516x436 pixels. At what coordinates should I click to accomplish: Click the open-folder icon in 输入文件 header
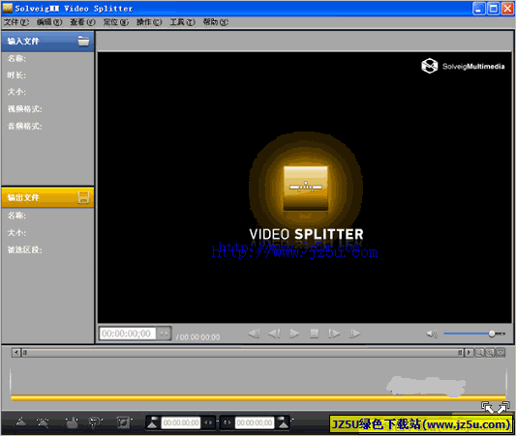coord(83,41)
